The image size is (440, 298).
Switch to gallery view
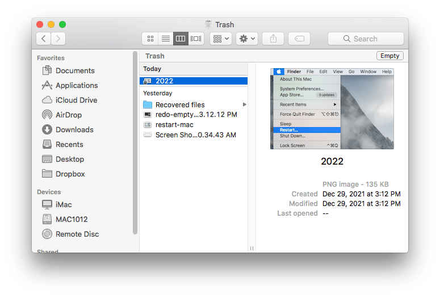(x=196, y=39)
